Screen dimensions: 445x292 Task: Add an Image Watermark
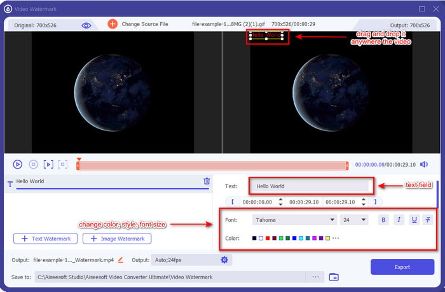click(x=117, y=239)
